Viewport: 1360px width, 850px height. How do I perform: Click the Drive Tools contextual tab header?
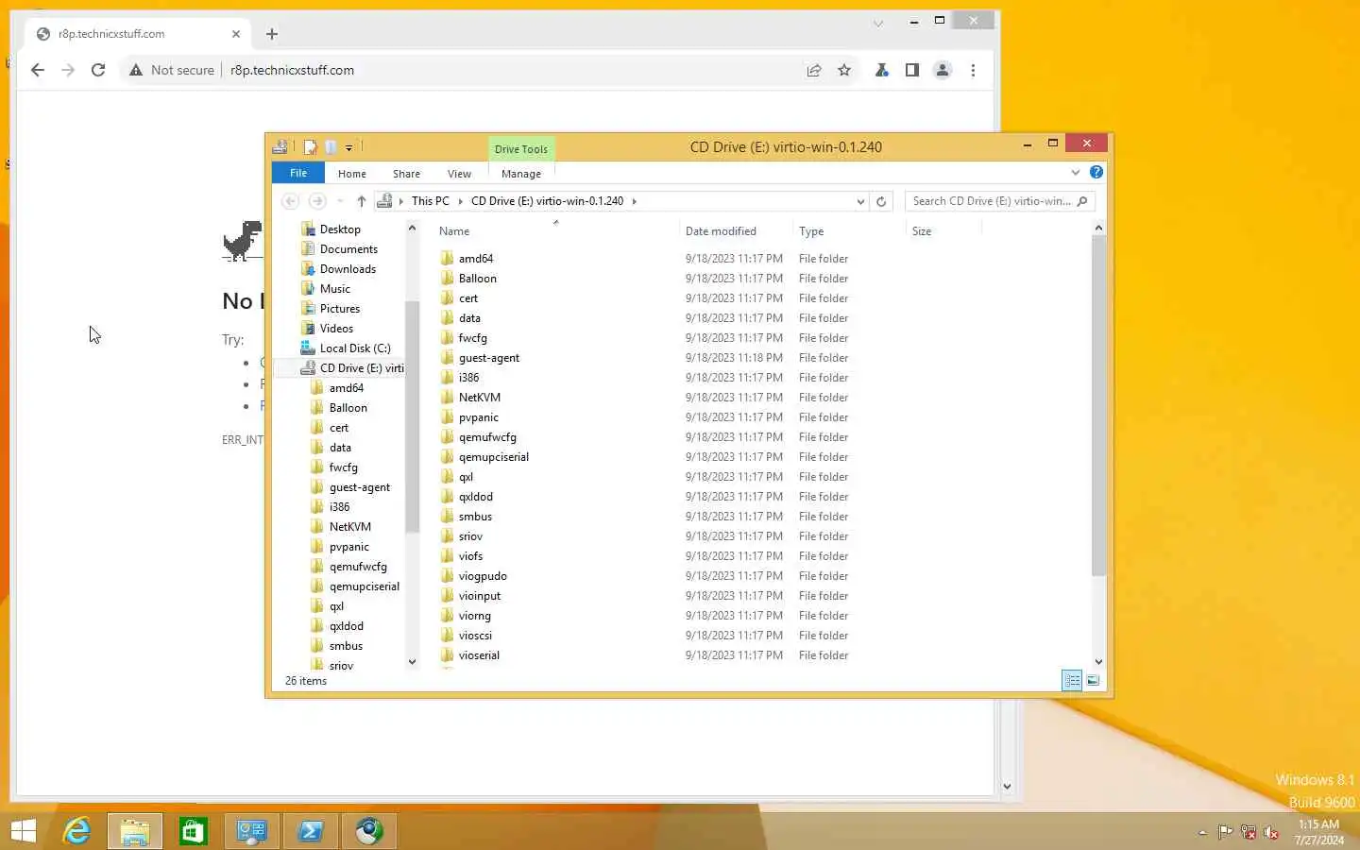520,148
